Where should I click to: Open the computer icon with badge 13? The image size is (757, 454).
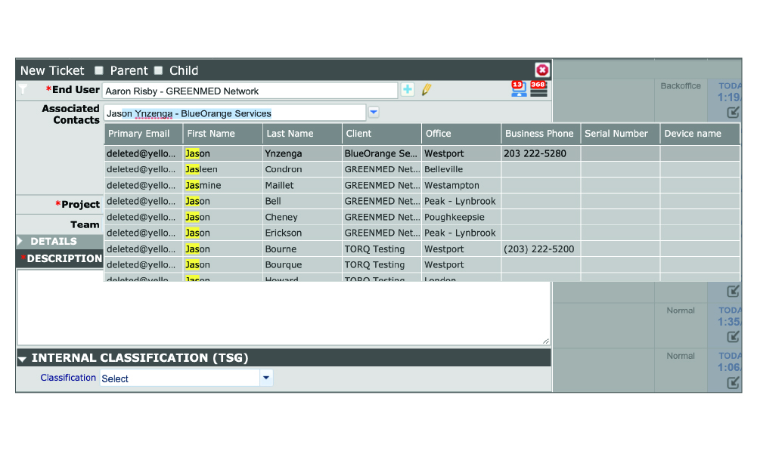click(x=518, y=89)
